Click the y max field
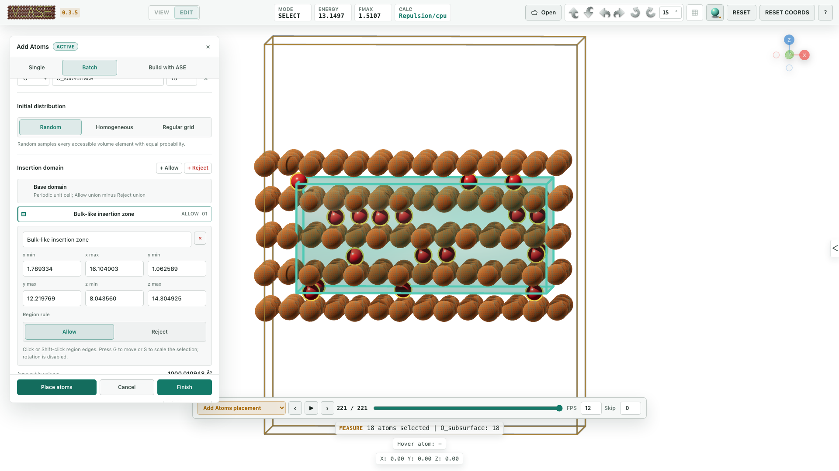Viewport: 839px width, 471px height. tap(52, 299)
